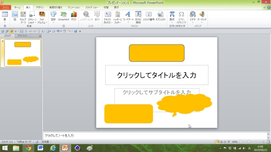The width and height of the screenshot is (271, 152).
Task: Open customize quick access toolbar dropdown
Action: click(x=80, y=31)
